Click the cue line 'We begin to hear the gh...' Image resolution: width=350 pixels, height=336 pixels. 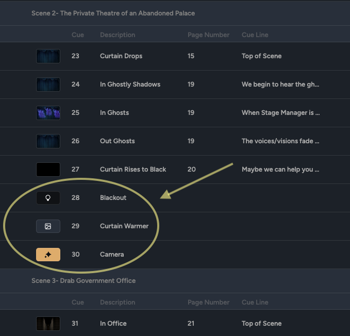pyautogui.click(x=280, y=85)
